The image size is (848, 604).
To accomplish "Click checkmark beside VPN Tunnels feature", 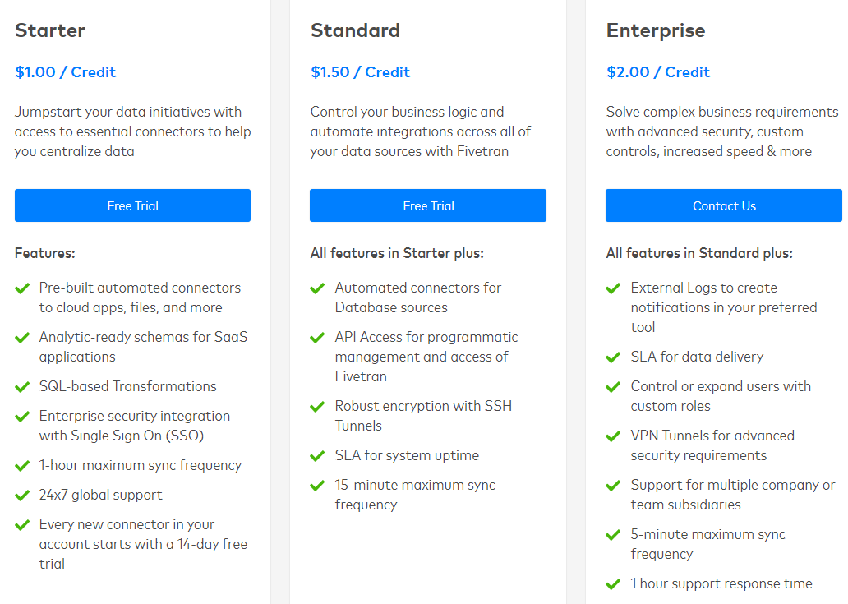I will (613, 436).
